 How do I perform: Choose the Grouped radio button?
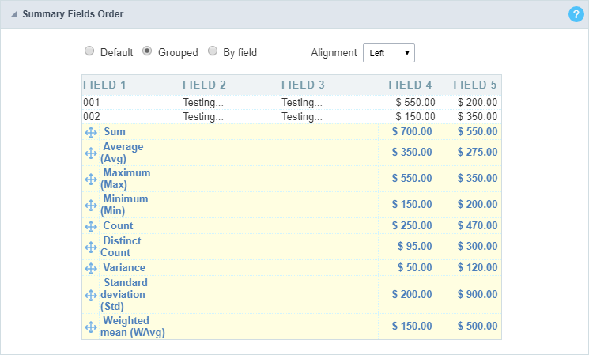point(147,52)
